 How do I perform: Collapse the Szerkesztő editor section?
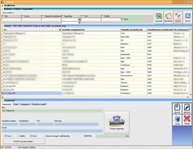click(x=2, y=101)
